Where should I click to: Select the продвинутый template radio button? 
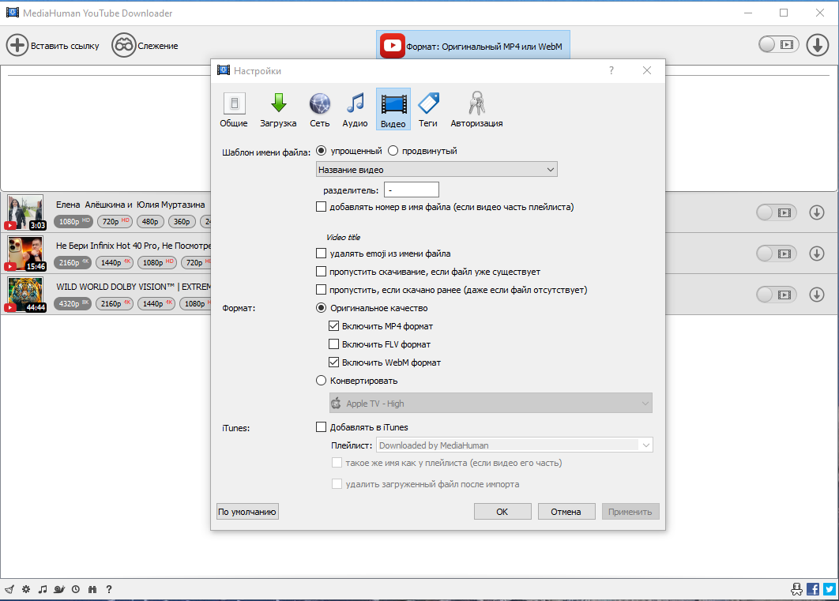[x=393, y=151]
